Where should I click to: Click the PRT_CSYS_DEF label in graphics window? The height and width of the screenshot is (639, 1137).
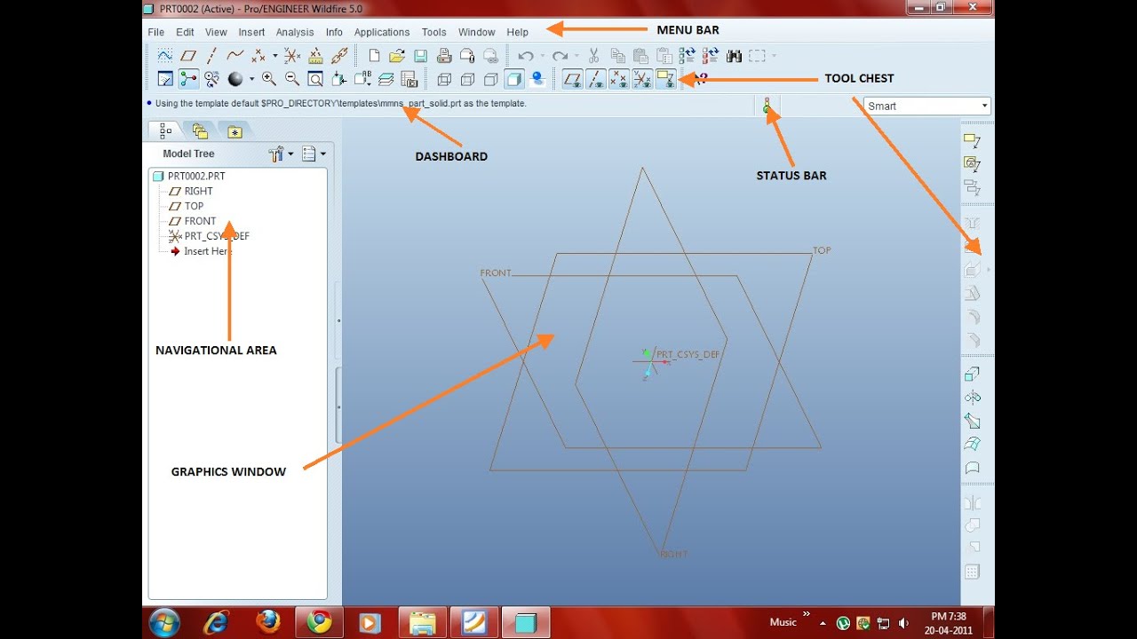(688, 354)
